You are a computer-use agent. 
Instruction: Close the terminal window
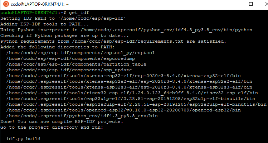(x=267, y=4)
